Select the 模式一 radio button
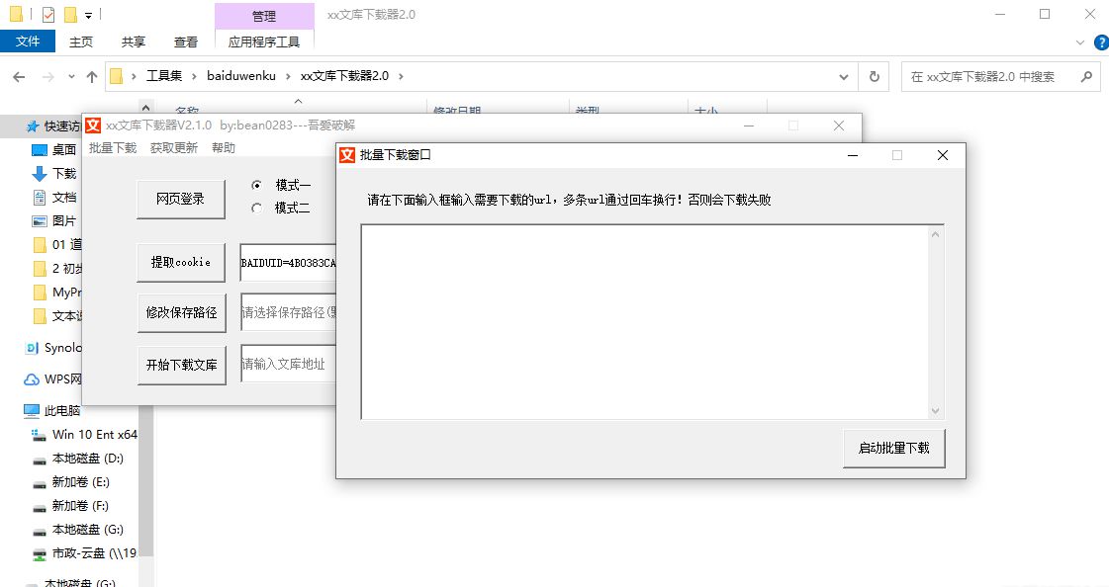 tap(257, 184)
